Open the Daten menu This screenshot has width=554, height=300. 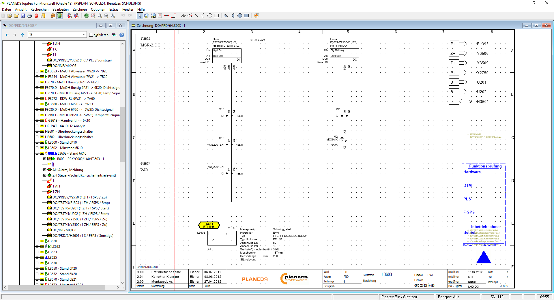pos(6,10)
